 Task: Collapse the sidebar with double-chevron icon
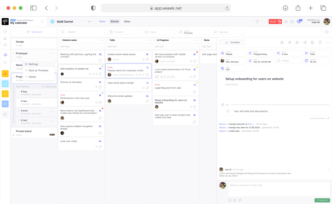[x=42, y=22]
